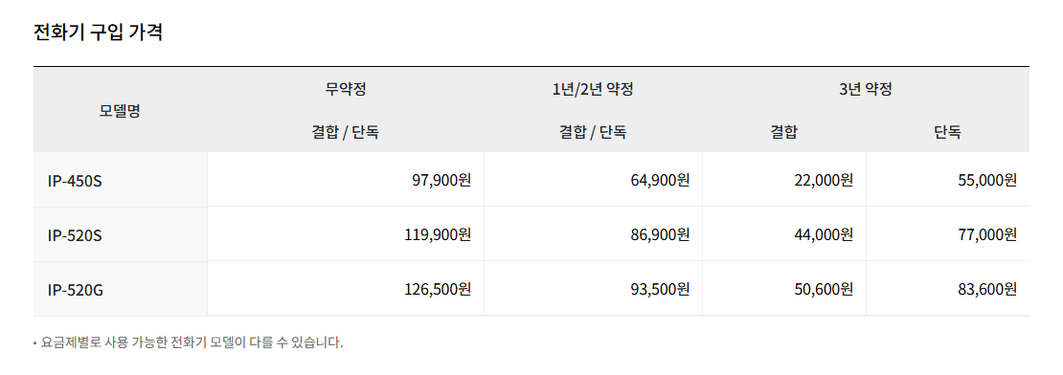Click the 50,600원 price cell
The width and height of the screenshot is (1063, 375).
[784, 289]
